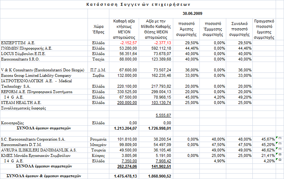The width and height of the screenshot is (284, 179).
Task: Select the total 141.902,51
Action: [x=161, y=166]
